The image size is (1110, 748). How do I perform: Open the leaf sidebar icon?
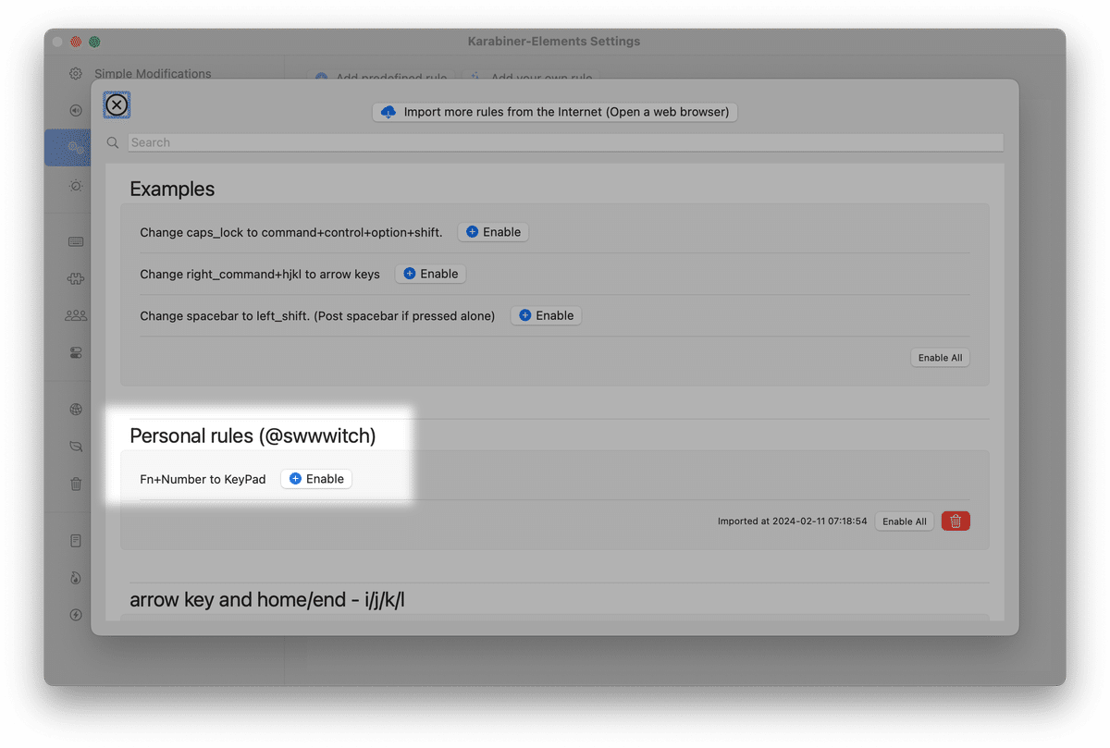click(76, 447)
